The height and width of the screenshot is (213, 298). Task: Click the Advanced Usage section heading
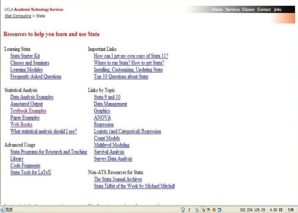click(x=20, y=145)
